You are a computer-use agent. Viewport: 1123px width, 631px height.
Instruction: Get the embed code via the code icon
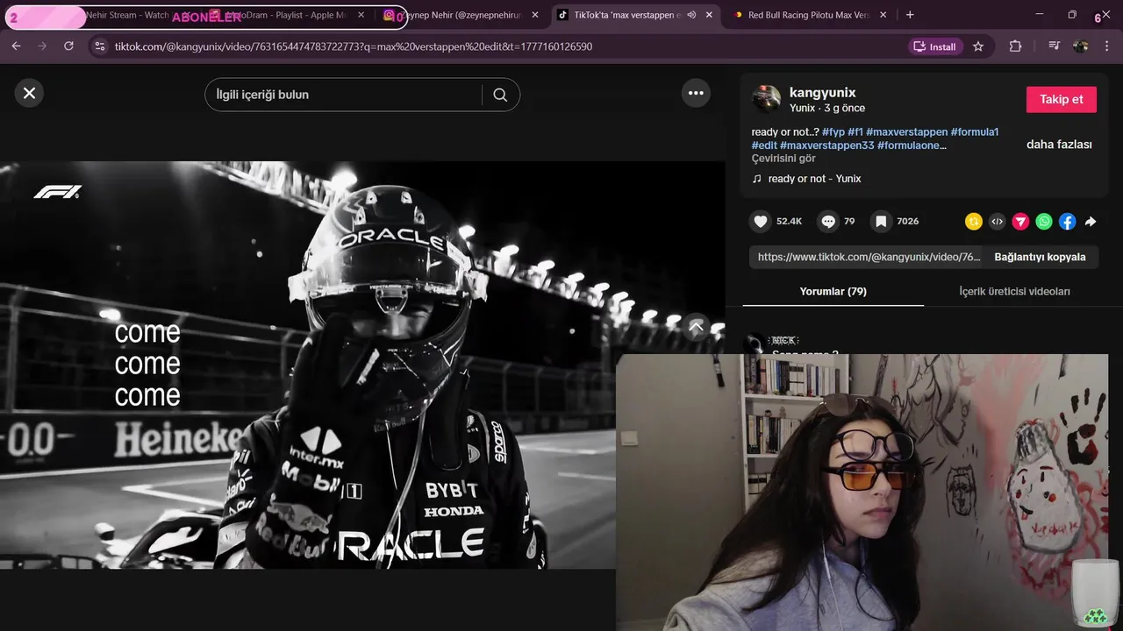[997, 222]
